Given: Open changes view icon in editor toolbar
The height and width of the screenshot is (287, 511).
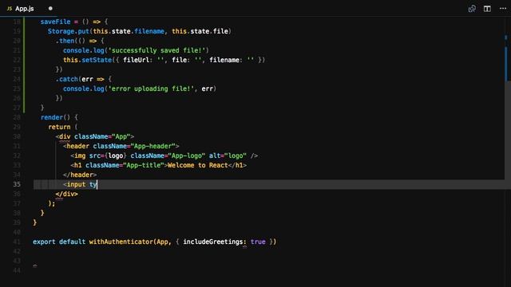Looking at the screenshot, I should coord(472,9).
